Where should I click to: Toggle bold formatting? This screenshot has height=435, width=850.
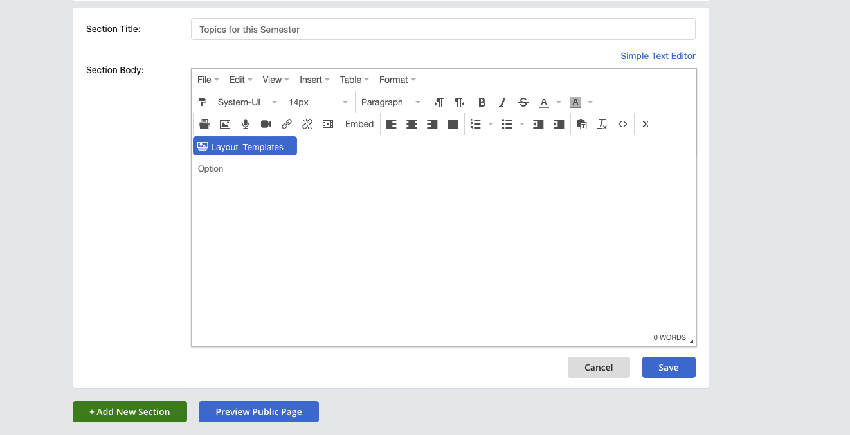482,102
